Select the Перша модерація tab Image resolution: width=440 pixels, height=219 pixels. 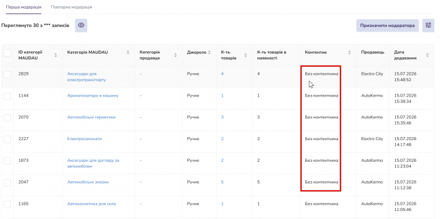23,7
